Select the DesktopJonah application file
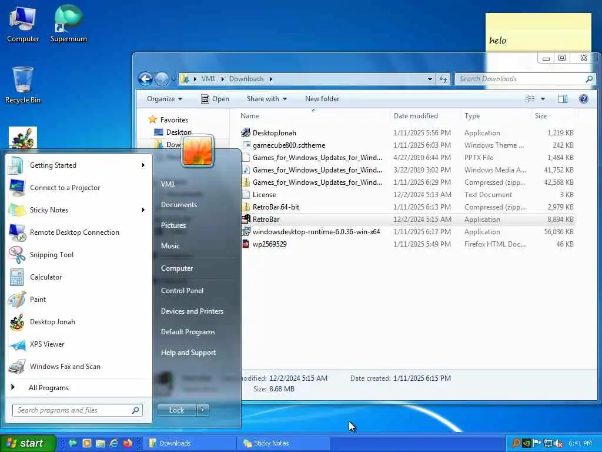602x452 pixels. pos(408,133)
